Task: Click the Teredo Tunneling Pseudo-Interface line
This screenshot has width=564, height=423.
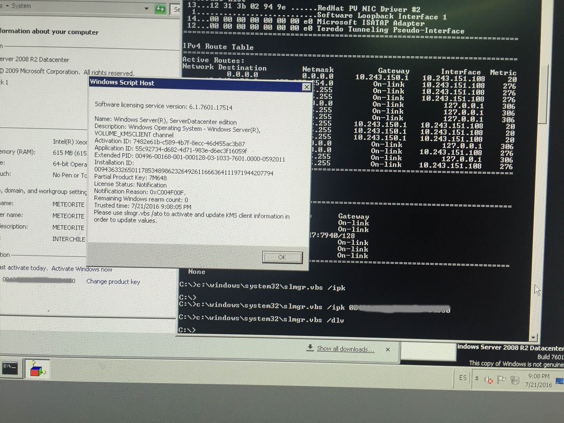Action: pos(326,28)
